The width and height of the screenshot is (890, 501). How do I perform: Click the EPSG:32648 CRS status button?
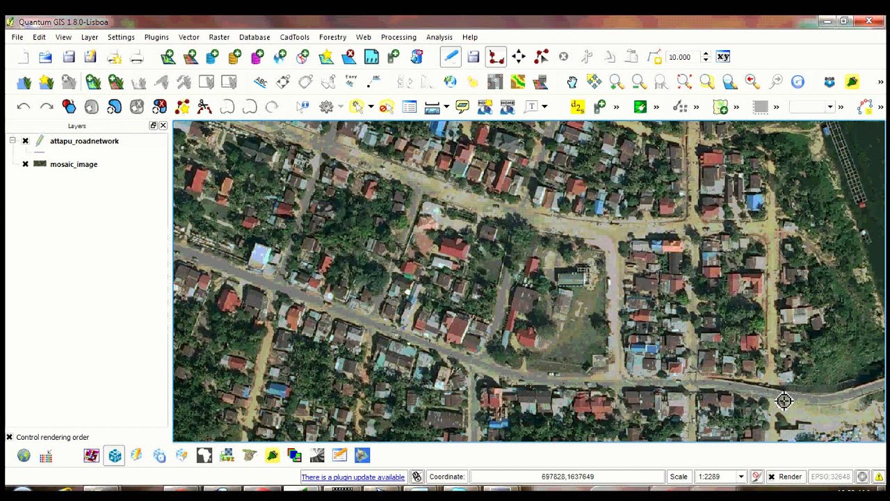831,477
